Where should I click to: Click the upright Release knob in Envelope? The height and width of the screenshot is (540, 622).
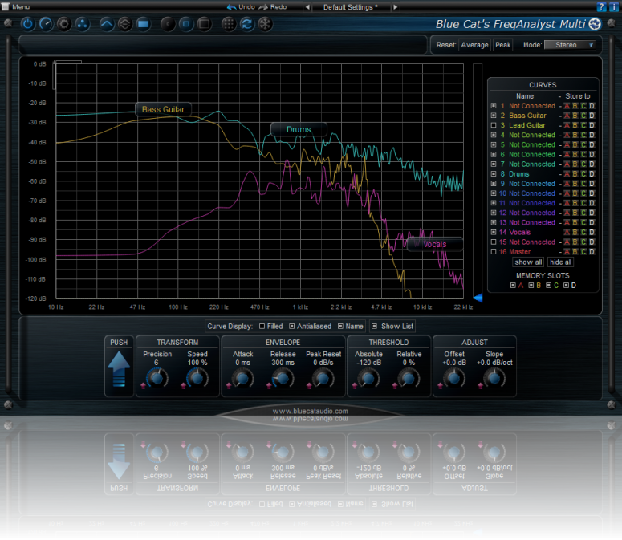(282, 377)
